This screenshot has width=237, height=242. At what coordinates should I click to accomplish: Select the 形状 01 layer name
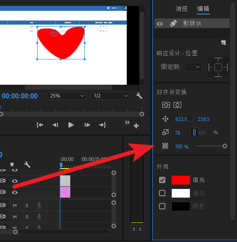click(x=192, y=24)
